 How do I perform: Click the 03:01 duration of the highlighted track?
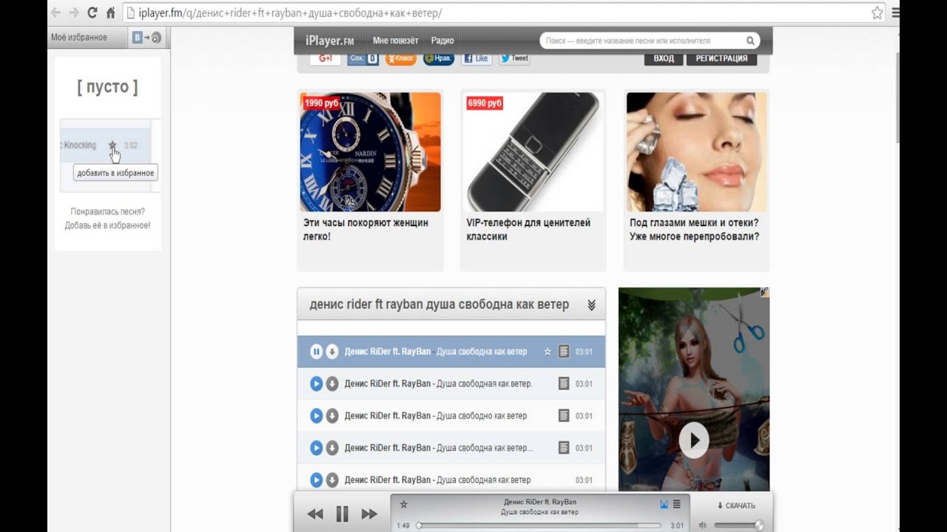coord(584,352)
